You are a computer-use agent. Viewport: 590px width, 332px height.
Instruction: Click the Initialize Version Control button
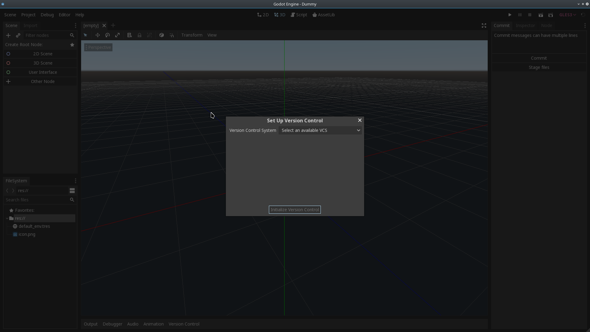tap(295, 209)
